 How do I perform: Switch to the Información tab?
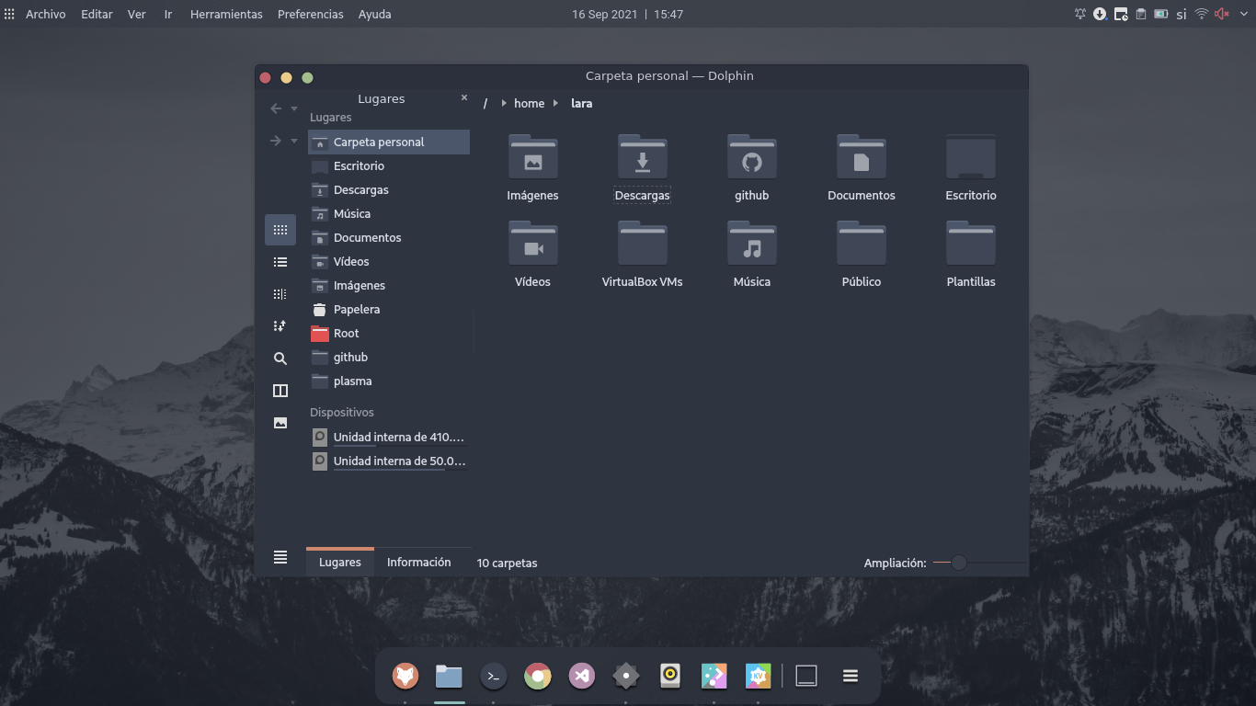tap(419, 562)
